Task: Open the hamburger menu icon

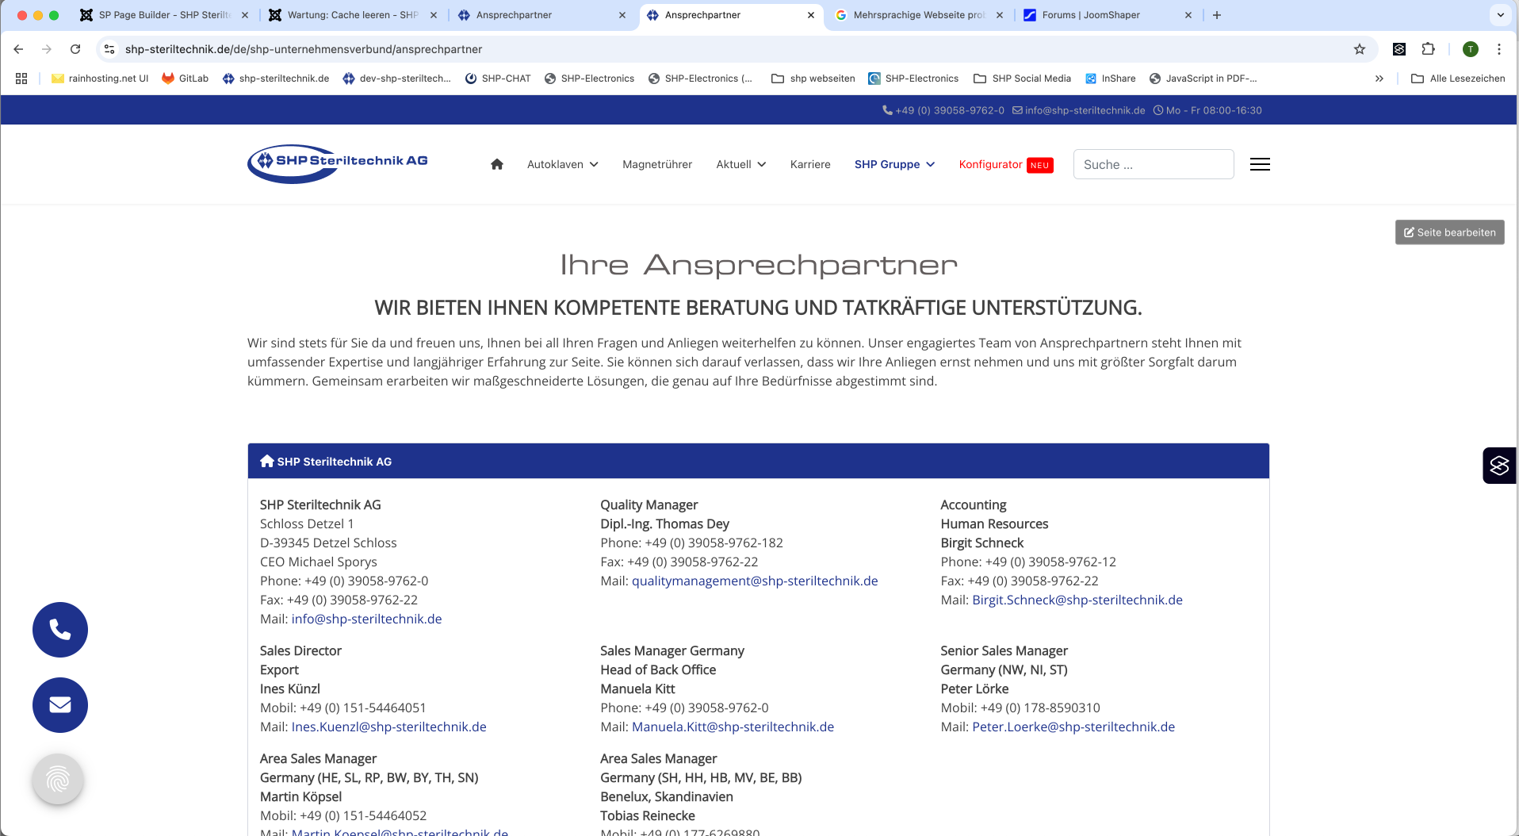Action: tap(1260, 164)
